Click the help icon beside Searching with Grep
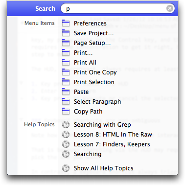Screen dimensions: 185x186 [66, 125]
